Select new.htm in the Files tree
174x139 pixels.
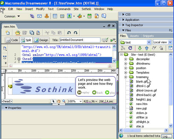(142, 104)
